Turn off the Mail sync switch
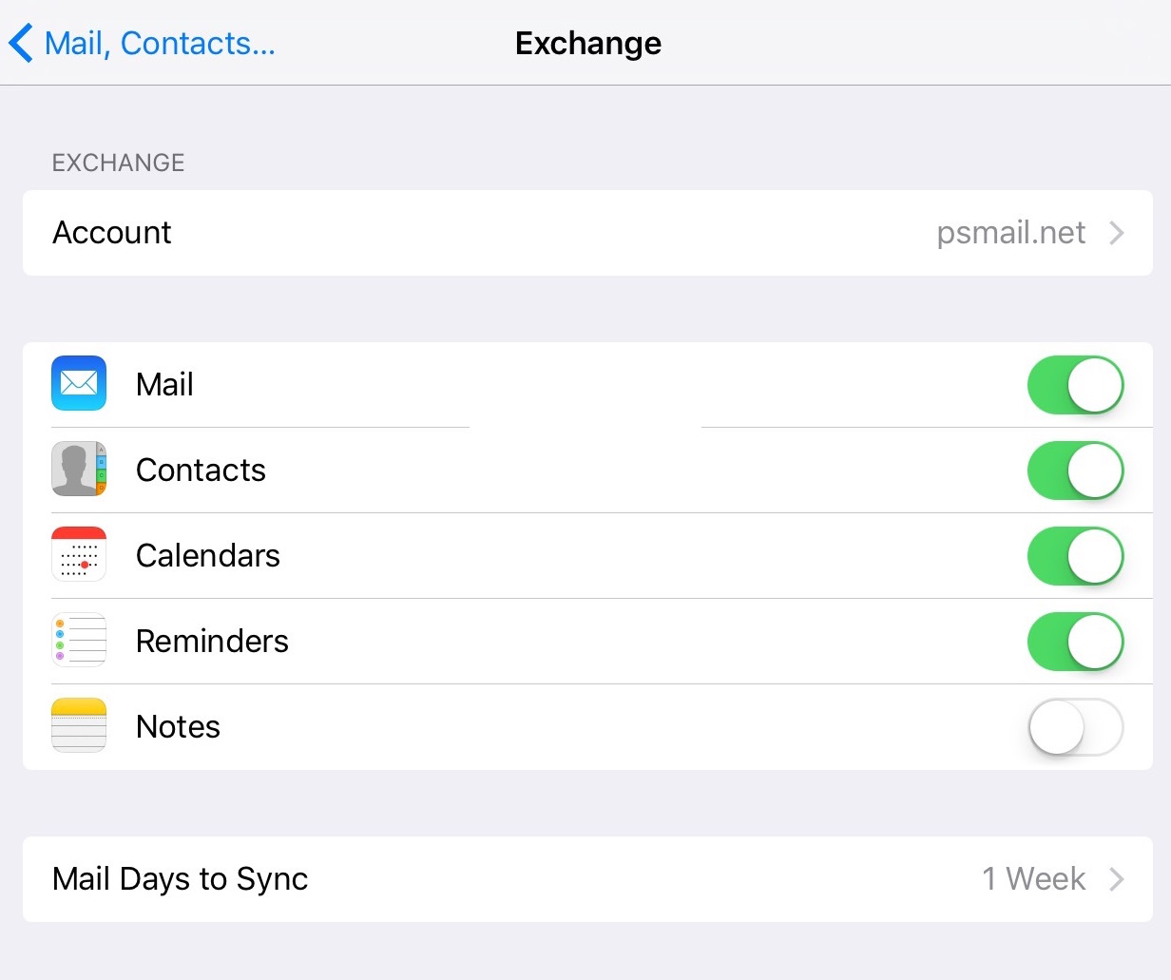The height and width of the screenshot is (980, 1171). (x=1075, y=385)
